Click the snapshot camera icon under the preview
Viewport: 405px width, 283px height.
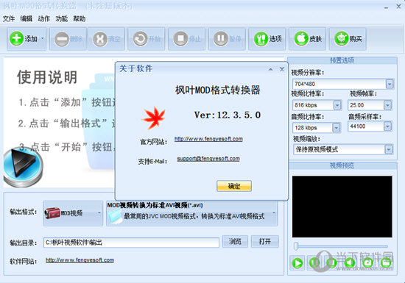[x=367, y=263]
